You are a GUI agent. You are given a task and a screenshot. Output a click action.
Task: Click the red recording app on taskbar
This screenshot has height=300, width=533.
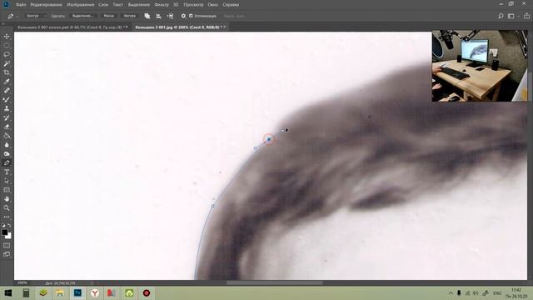tap(147, 292)
